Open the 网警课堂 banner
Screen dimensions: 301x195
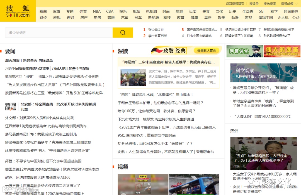click(x=245, y=51)
